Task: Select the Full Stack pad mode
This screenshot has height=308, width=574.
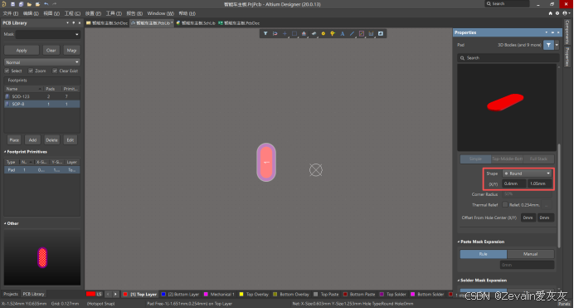Action: click(x=538, y=159)
